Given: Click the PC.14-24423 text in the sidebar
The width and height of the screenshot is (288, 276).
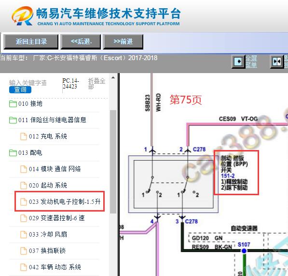Looking at the screenshot, I should pos(71,84).
